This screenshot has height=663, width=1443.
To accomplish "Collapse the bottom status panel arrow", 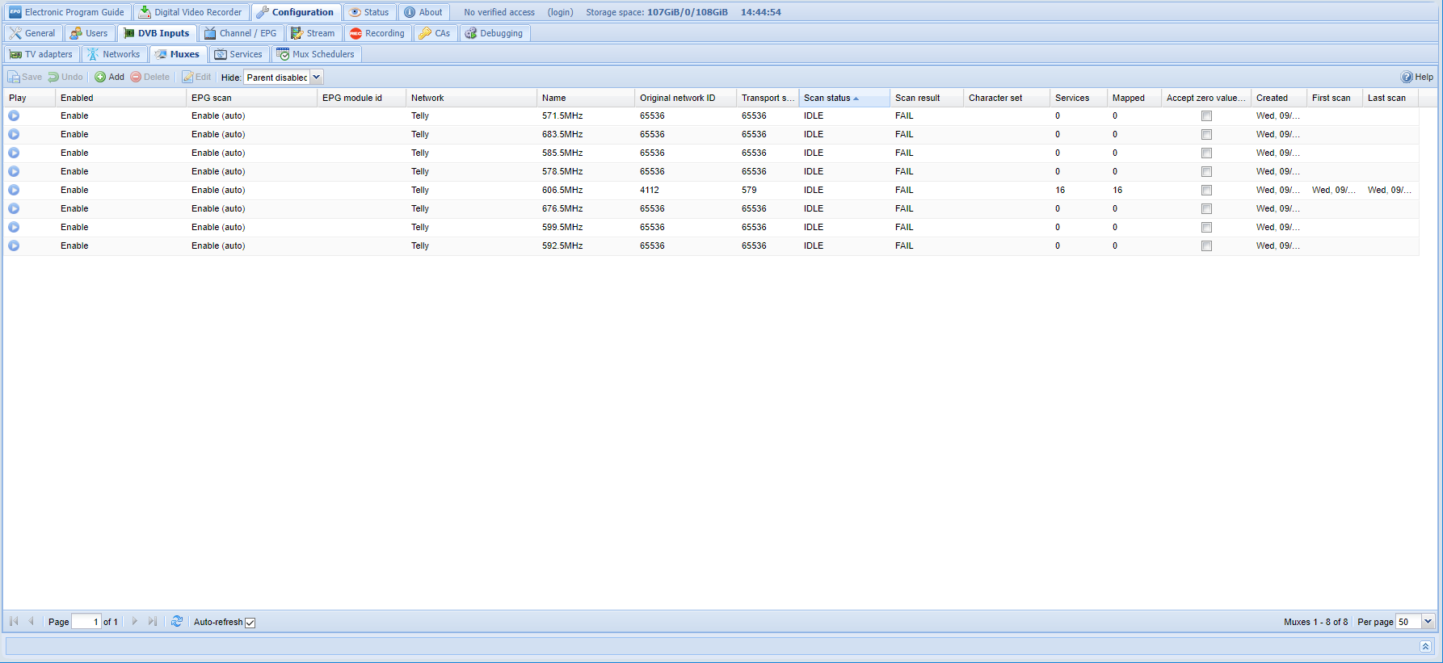I will click(1425, 646).
